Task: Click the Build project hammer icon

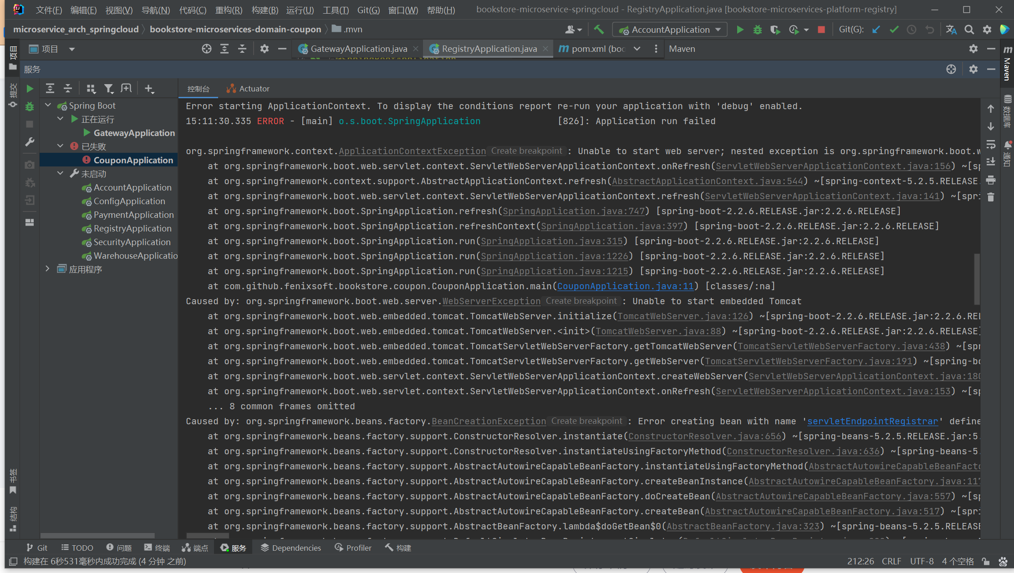Action: [x=599, y=30]
